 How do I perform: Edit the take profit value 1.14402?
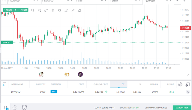click(120, 92)
